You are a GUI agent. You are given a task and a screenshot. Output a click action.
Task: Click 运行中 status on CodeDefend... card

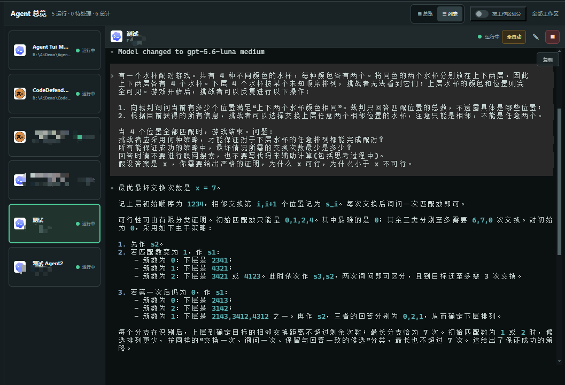point(86,94)
